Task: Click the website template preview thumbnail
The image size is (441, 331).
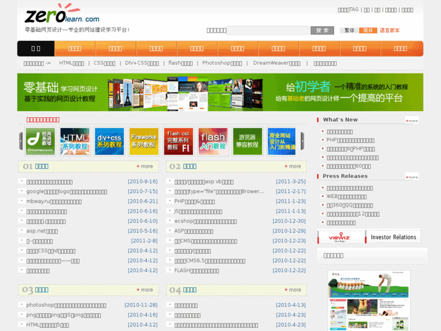Action: [369, 300]
